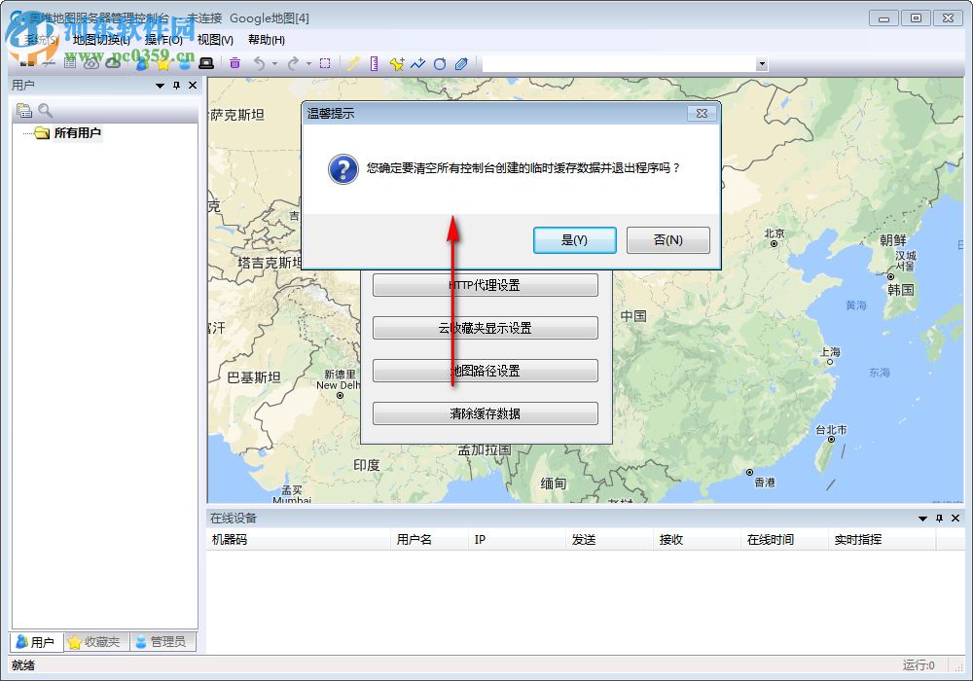The height and width of the screenshot is (681, 973).
Task: Select the draw polyline tool icon
Action: [417, 63]
